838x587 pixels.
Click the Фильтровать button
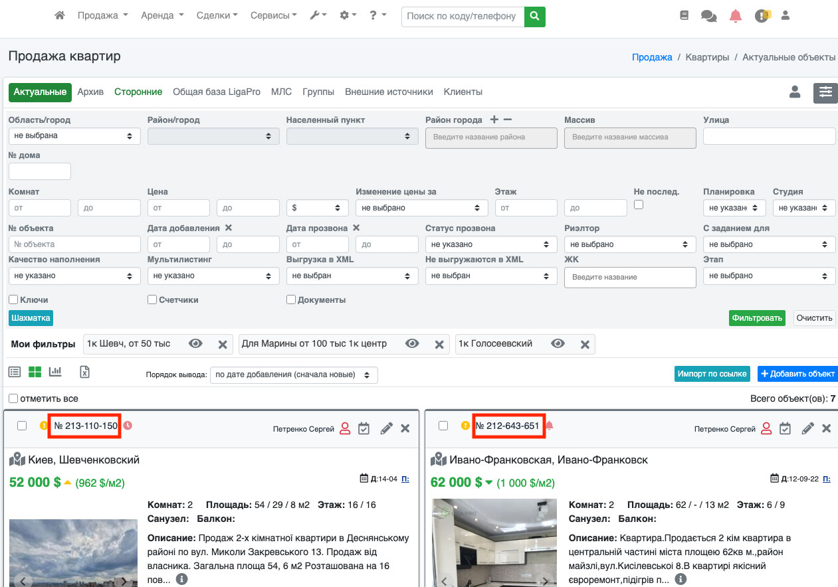click(756, 318)
